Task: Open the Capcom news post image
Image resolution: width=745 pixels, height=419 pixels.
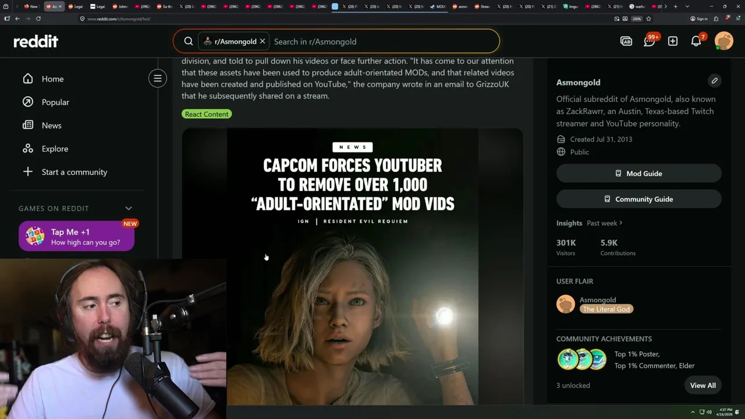Action: click(x=352, y=266)
